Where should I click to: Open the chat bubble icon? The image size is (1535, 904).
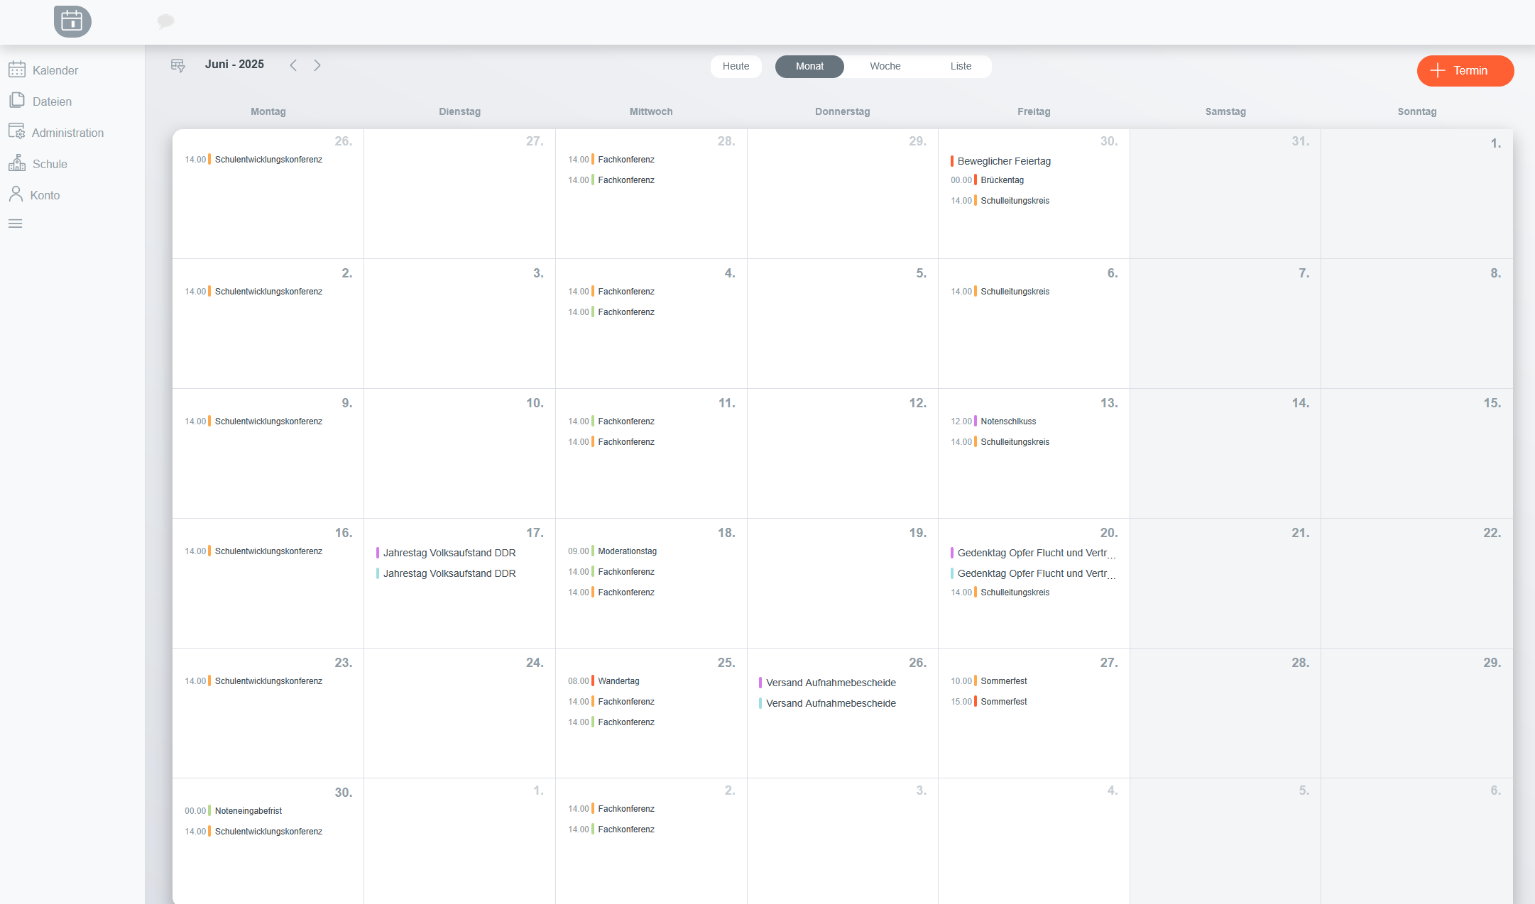pyautogui.click(x=165, y=21)
